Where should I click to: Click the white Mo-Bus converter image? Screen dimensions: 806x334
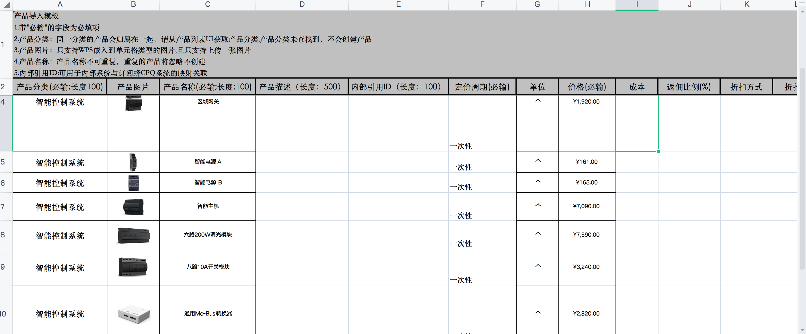click(x=134, y=314)
